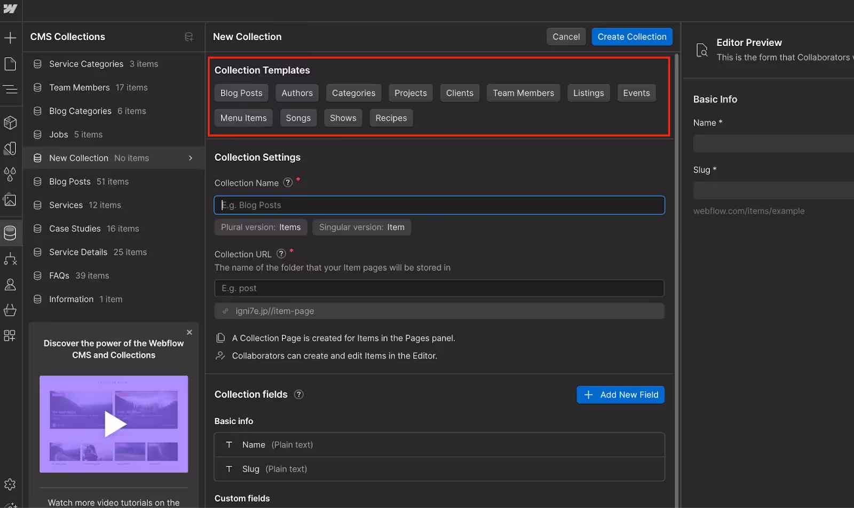The image size is (854, 508).
Task: Choose the Projects template
Action: (x=411, y=93)
